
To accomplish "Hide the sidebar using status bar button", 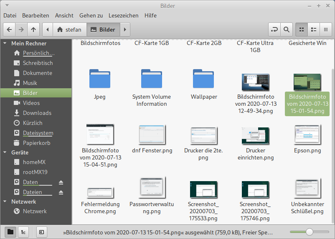I will (41, 232).
